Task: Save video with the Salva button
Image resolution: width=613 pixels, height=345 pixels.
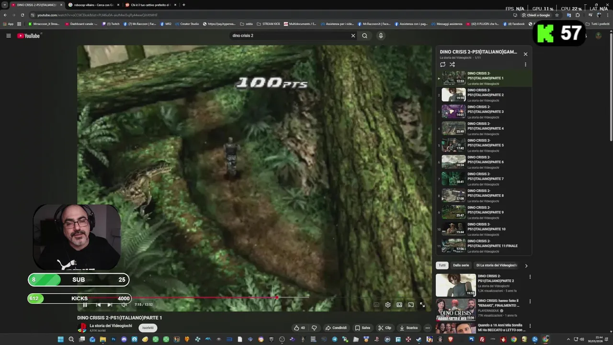Action: (363, 328)
